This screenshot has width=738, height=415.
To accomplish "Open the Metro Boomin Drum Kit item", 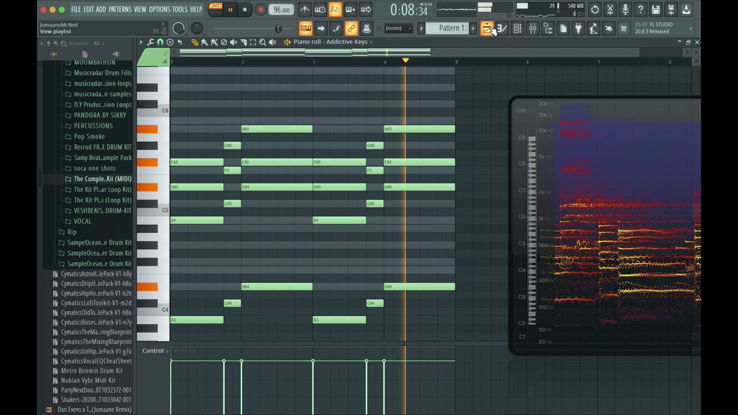I will tap(92, 371).
